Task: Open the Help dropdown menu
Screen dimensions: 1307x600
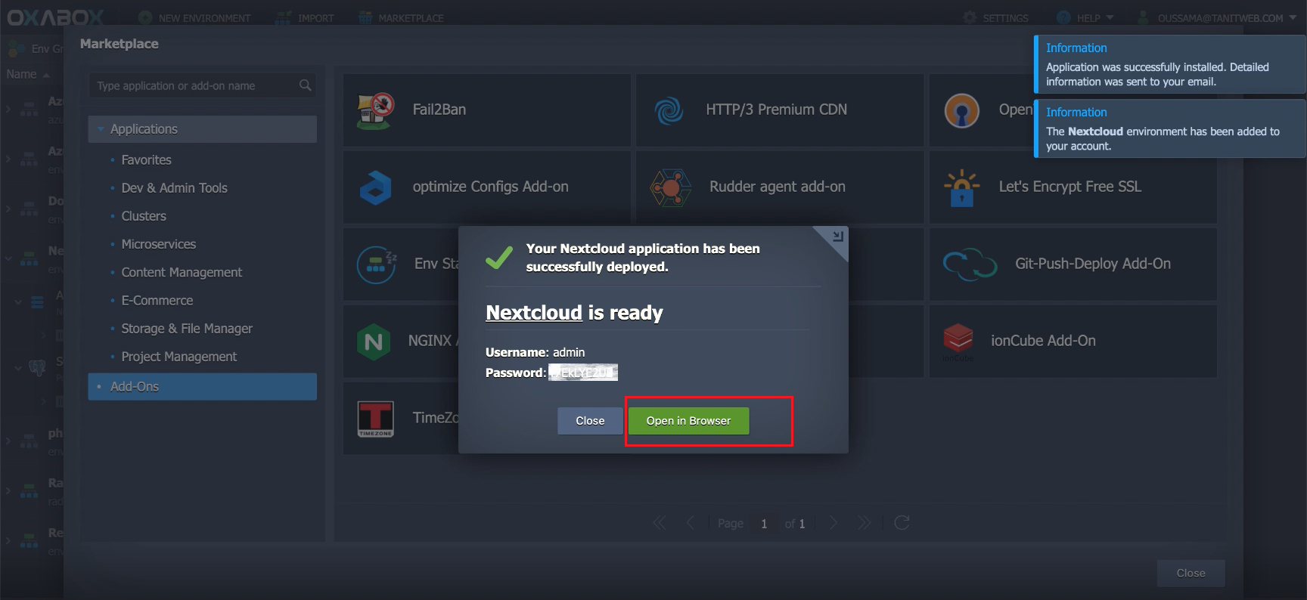Action: [1085, 17]
